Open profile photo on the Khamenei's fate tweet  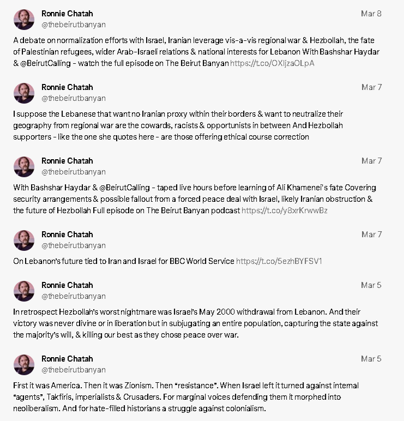pos(24,166)
